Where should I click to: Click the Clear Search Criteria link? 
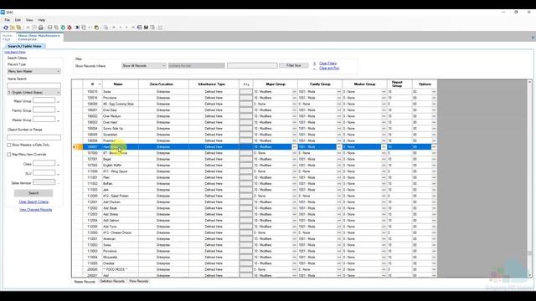(x=33, y=202)
